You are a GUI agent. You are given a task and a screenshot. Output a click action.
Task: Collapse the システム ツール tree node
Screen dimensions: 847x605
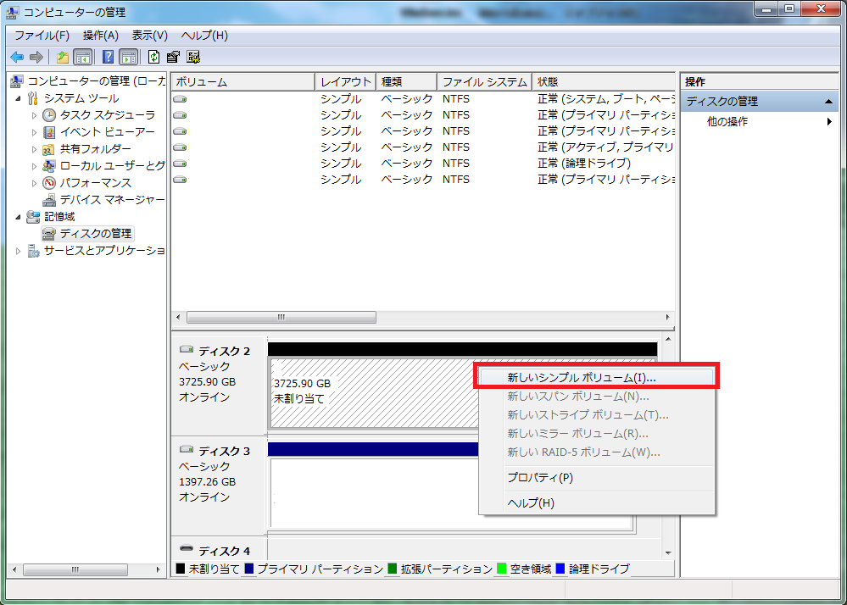19,98
